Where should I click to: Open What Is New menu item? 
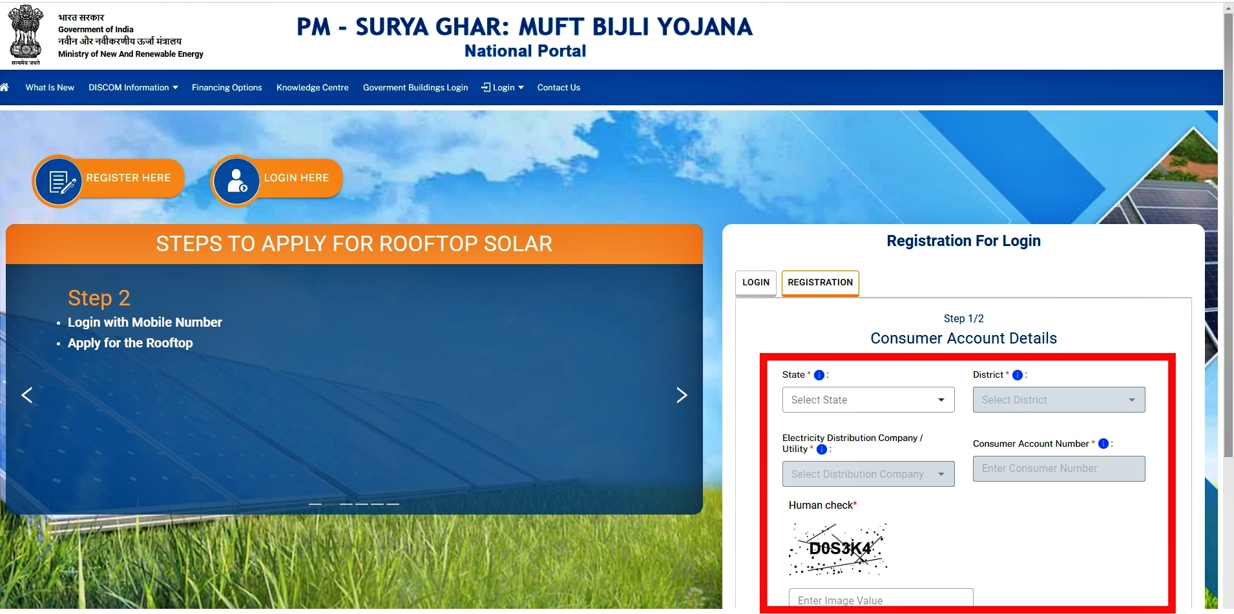(x=50, y=88)
